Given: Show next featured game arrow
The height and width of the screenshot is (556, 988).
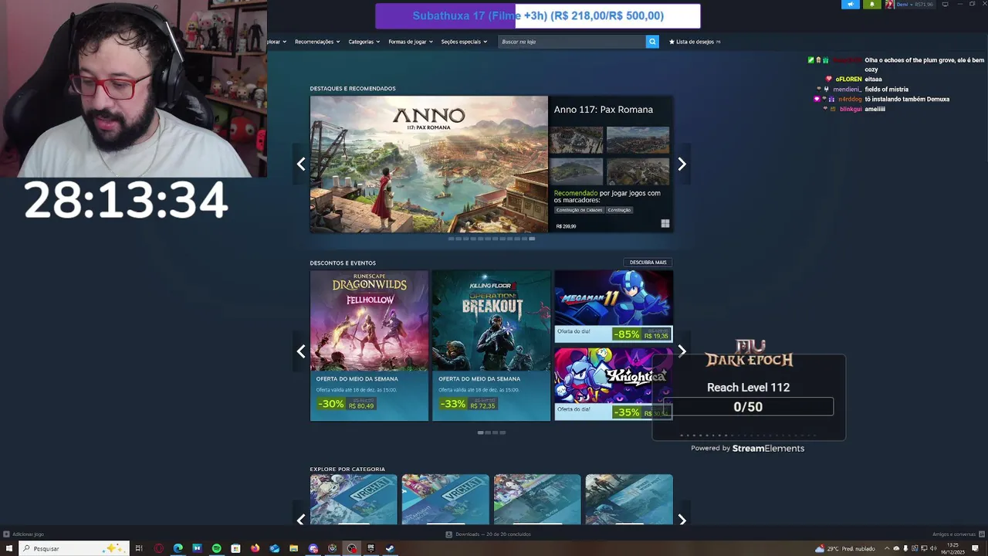Looking at the screenshot, I should [682, 164].
